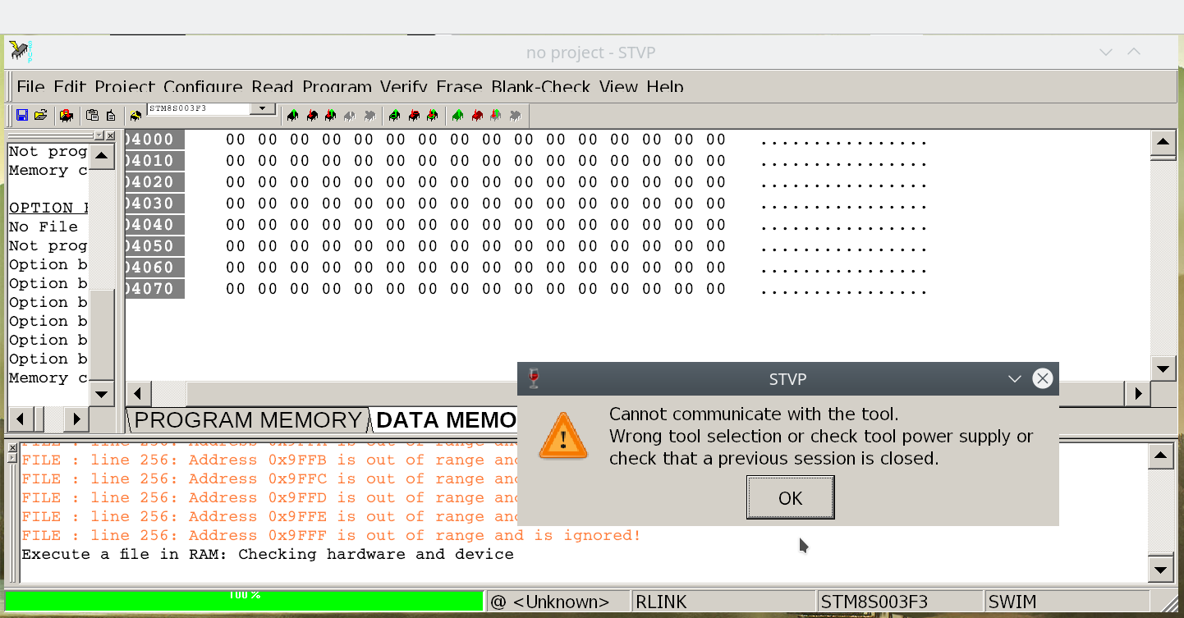Switch to the PROGRAM MEMORY tab
Screen dimensions: 1184x618
click(x=248, y=420)
